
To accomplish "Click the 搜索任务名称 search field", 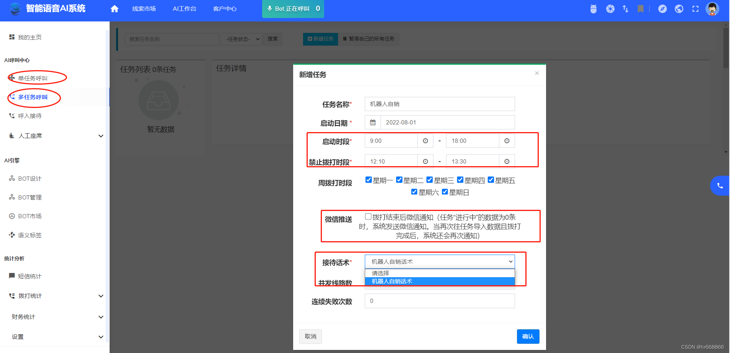I will 172,39.
